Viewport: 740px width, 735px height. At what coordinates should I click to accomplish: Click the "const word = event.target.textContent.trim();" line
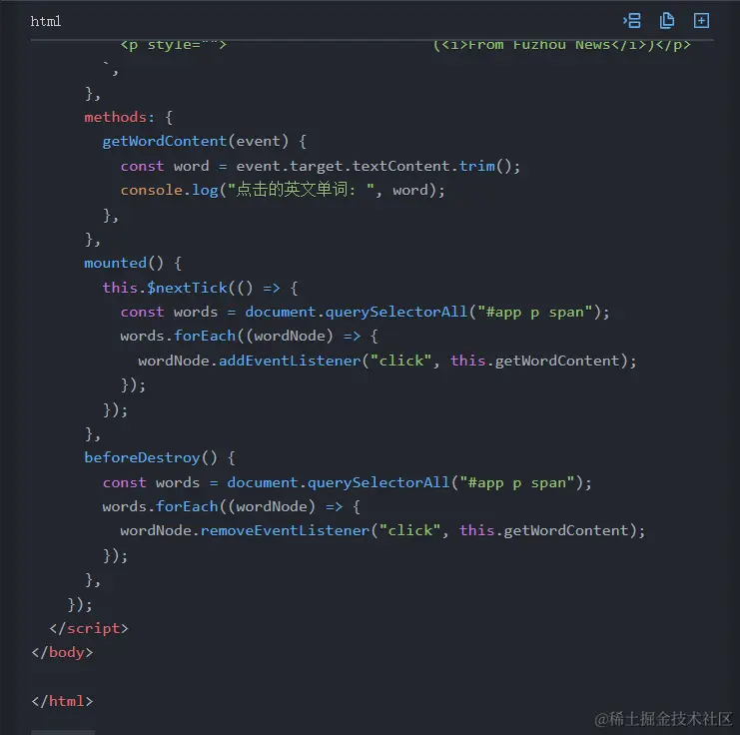coord(320,166)
